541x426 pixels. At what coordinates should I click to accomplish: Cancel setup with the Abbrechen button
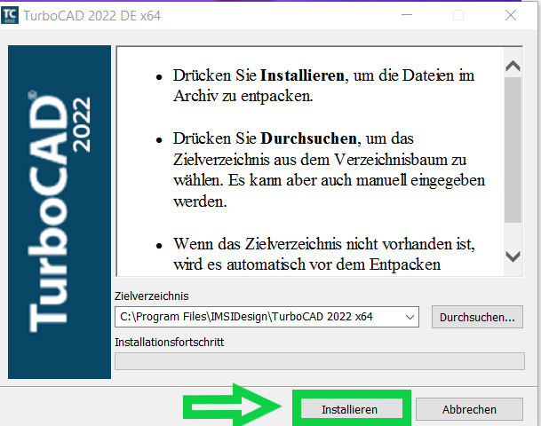point(469,409)
